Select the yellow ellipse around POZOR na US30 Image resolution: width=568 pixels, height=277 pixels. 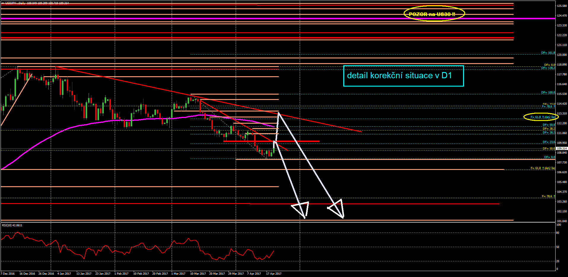(434, 14)
